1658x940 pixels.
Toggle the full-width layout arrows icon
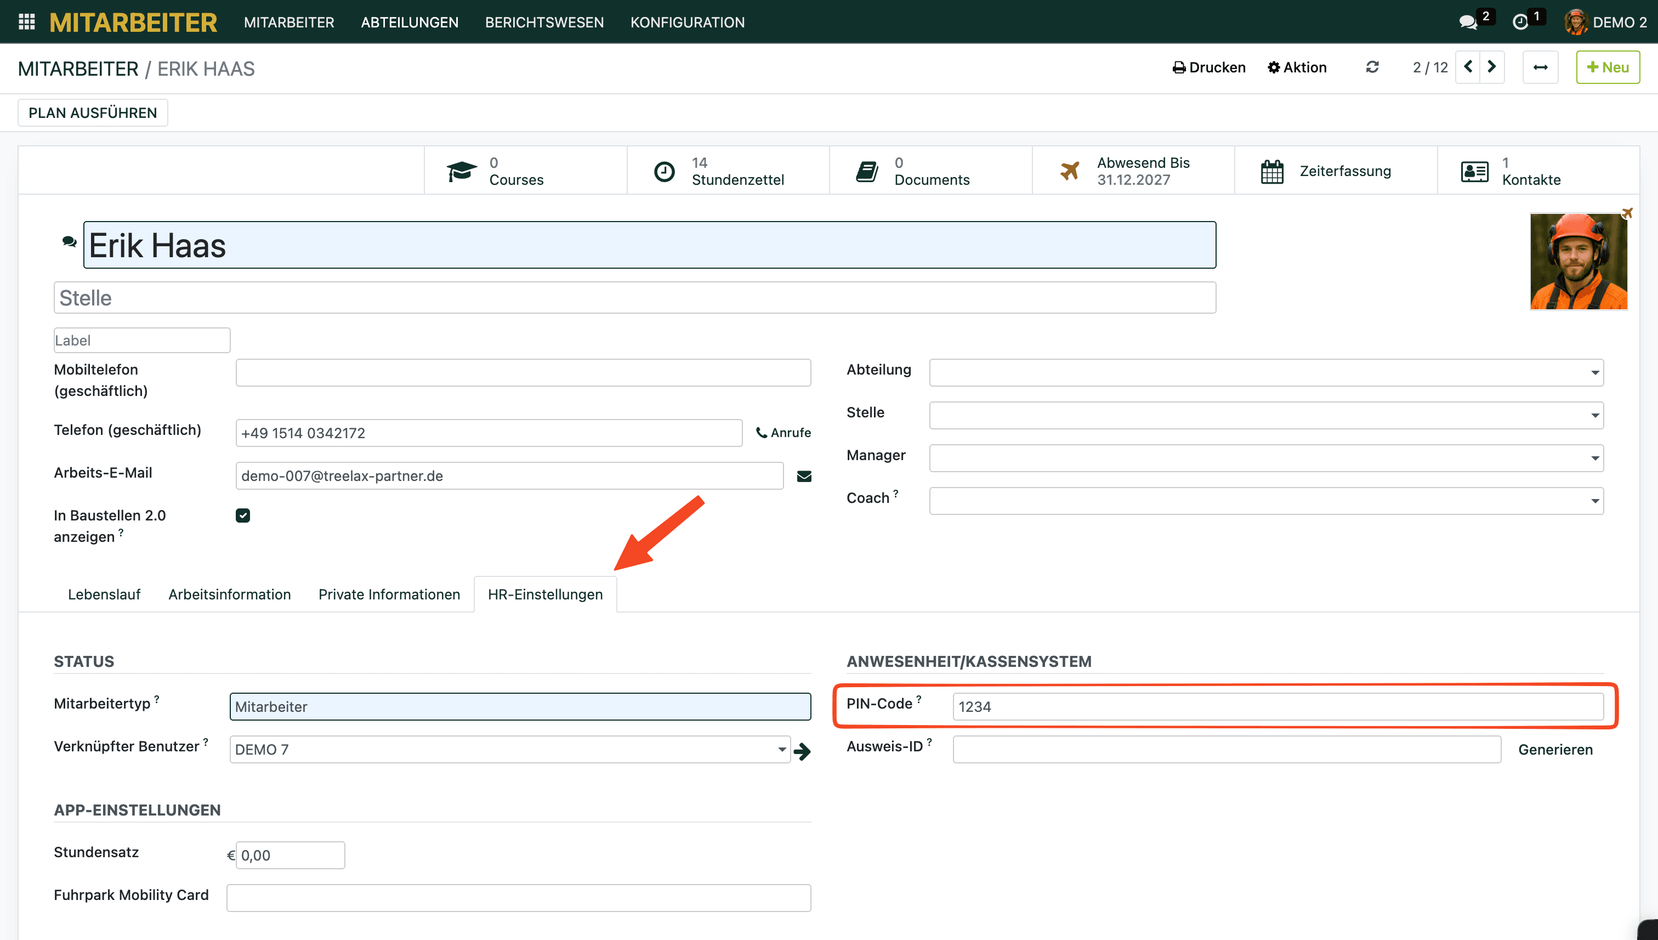pos(1540,67)
